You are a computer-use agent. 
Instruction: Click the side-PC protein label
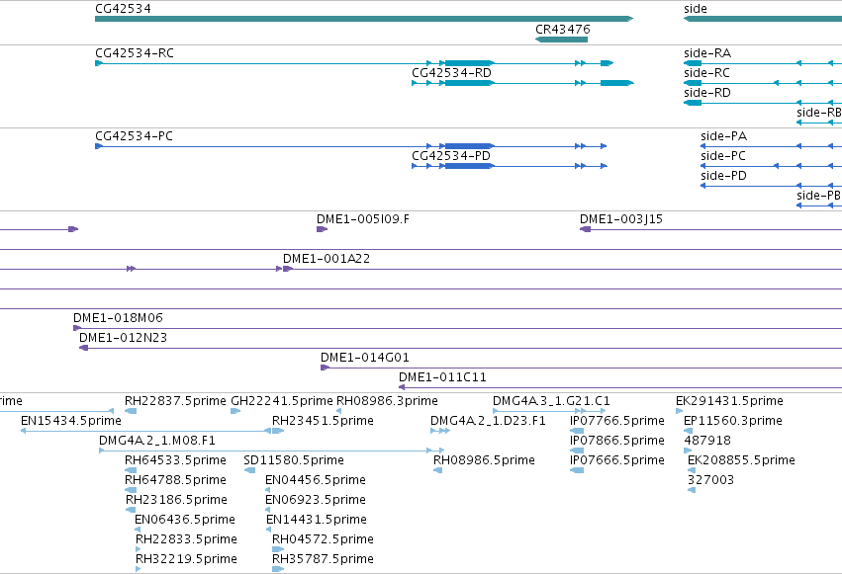(723, 156)
